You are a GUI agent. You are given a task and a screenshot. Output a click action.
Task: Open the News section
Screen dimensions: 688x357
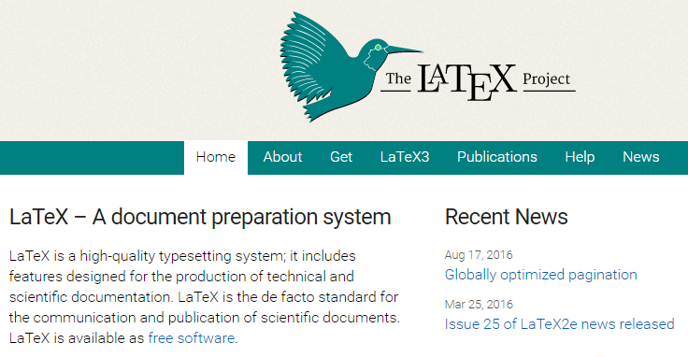[x=640, y=157]
